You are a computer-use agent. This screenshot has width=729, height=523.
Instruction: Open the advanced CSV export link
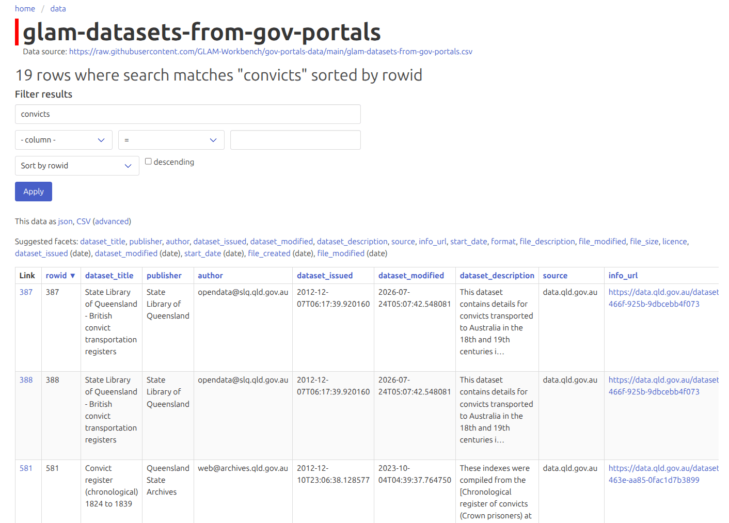(x=112, y=221)
